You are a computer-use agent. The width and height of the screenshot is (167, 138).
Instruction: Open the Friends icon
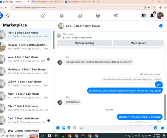61,16
